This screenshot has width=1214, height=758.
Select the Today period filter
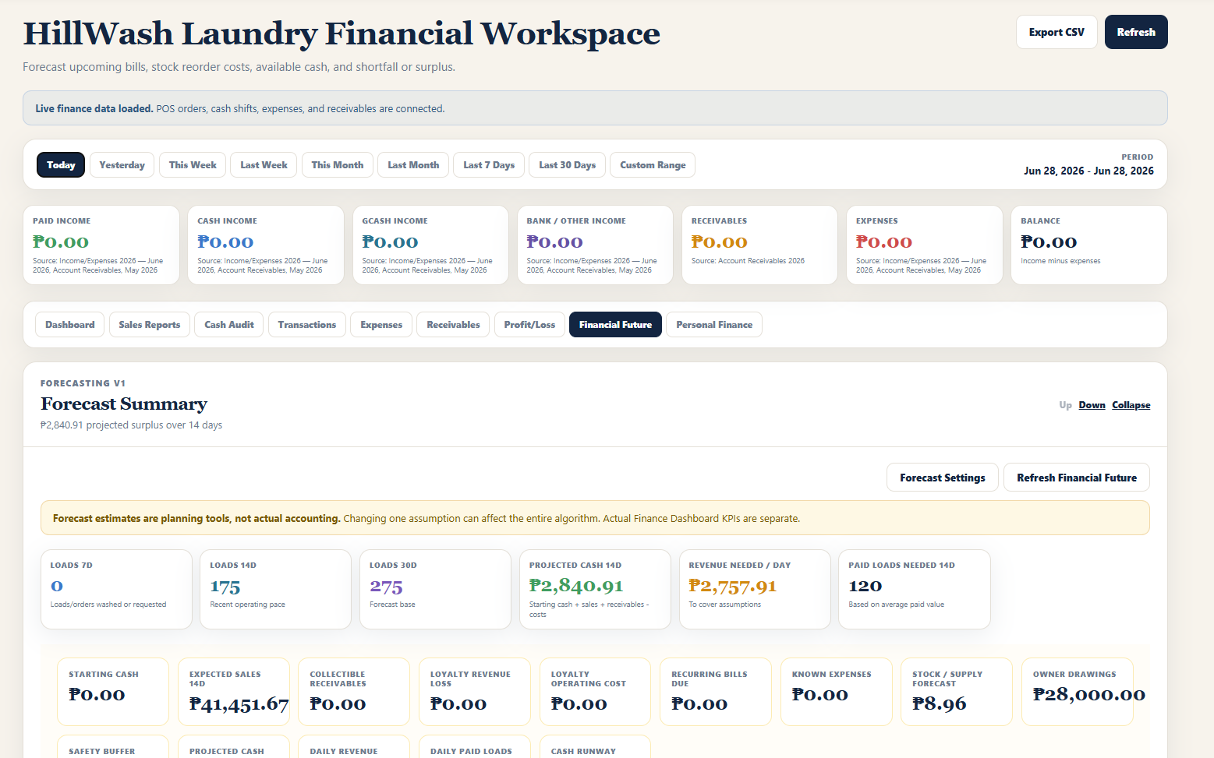[x=61, y=165]
